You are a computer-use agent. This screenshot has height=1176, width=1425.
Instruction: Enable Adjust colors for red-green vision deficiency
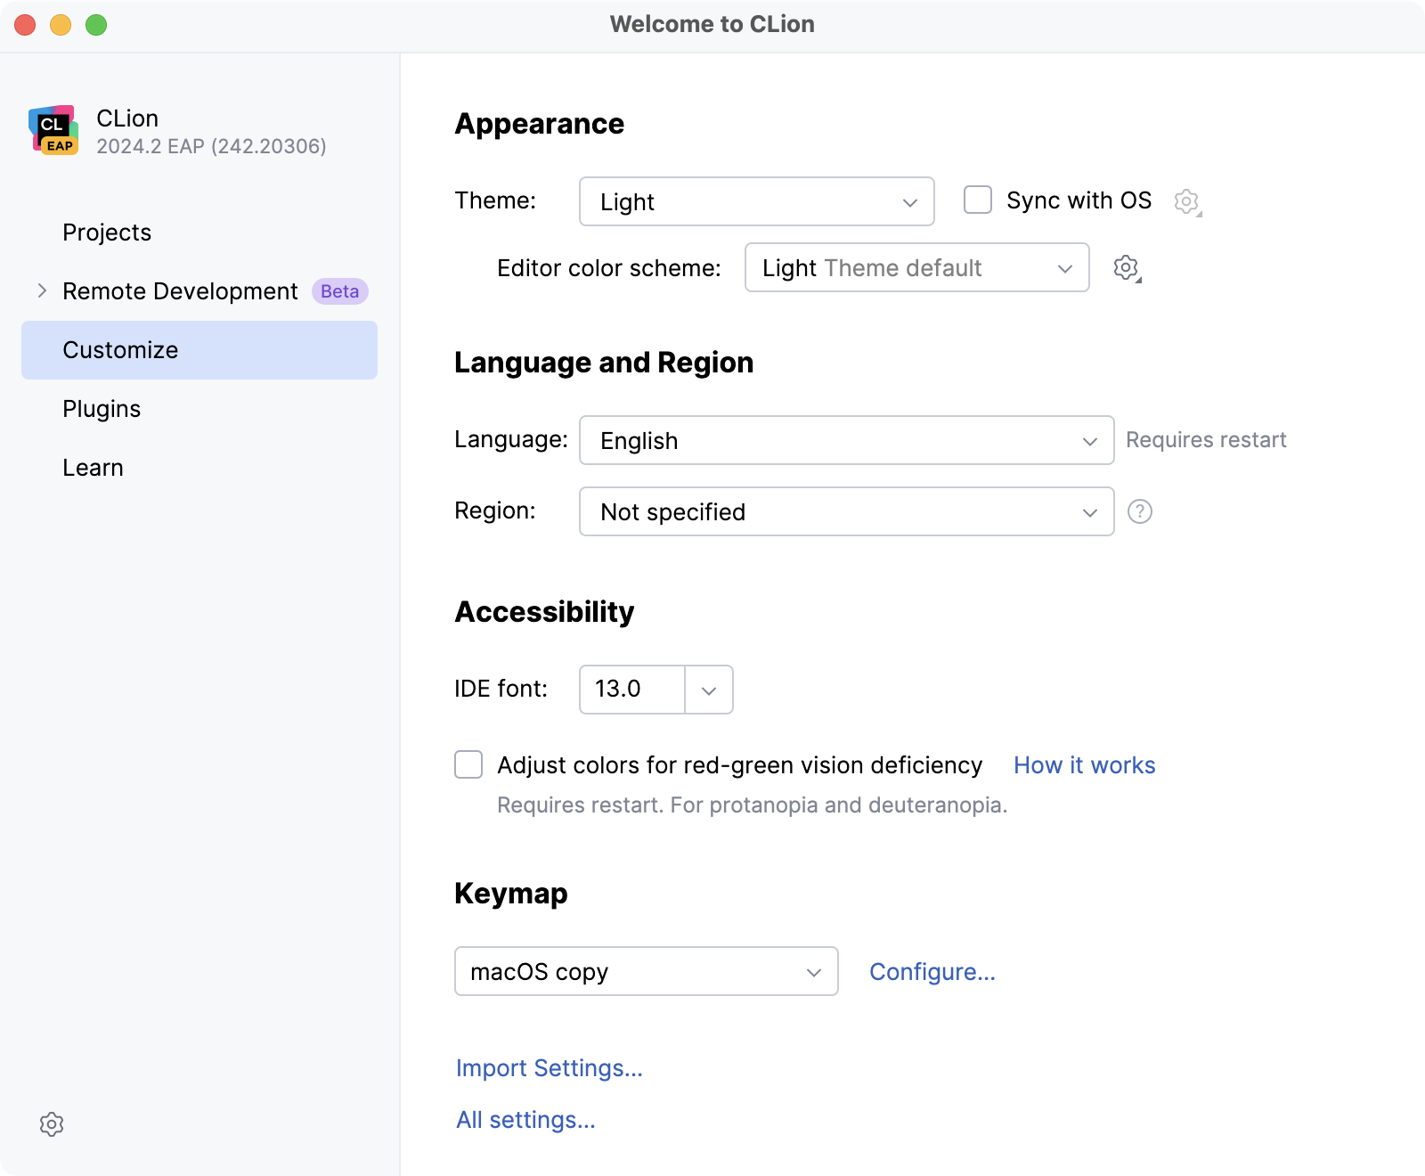[468, 764]
